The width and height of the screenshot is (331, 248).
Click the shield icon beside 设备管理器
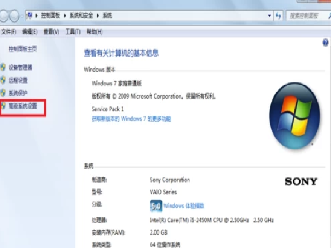tap(3, 67)
